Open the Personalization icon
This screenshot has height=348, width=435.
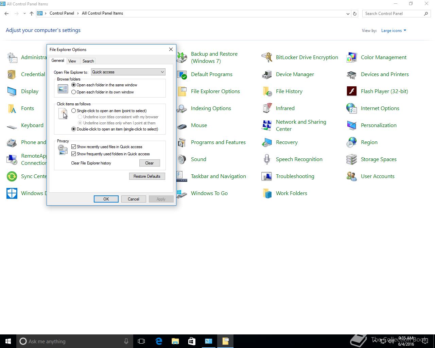pos(352,125)
